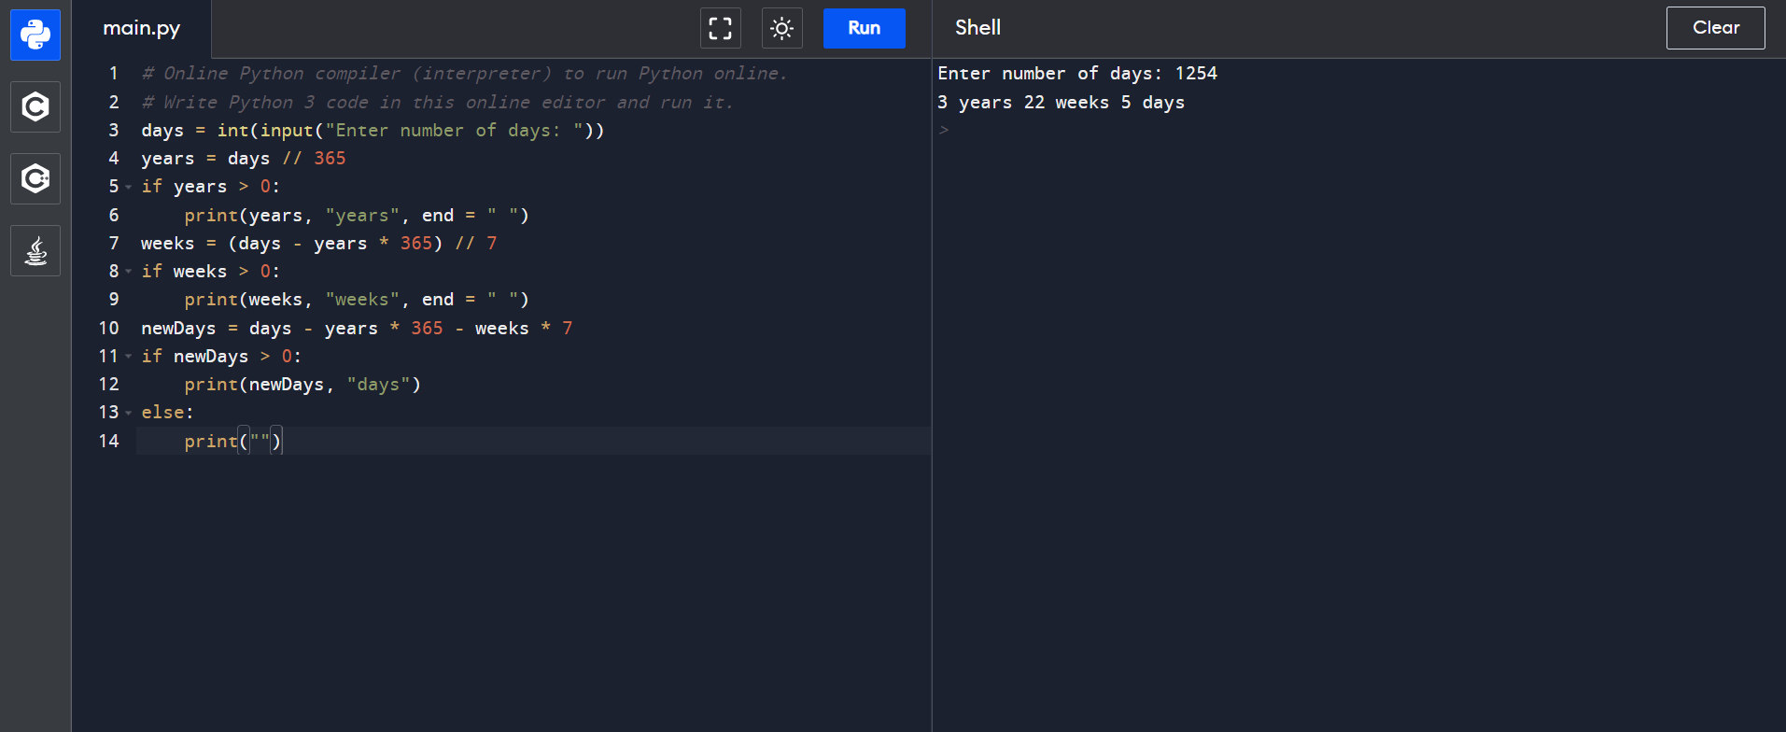Place cursor on line 3 input statement
Screen dimensions: 1786x732
[x=373, y=131]
